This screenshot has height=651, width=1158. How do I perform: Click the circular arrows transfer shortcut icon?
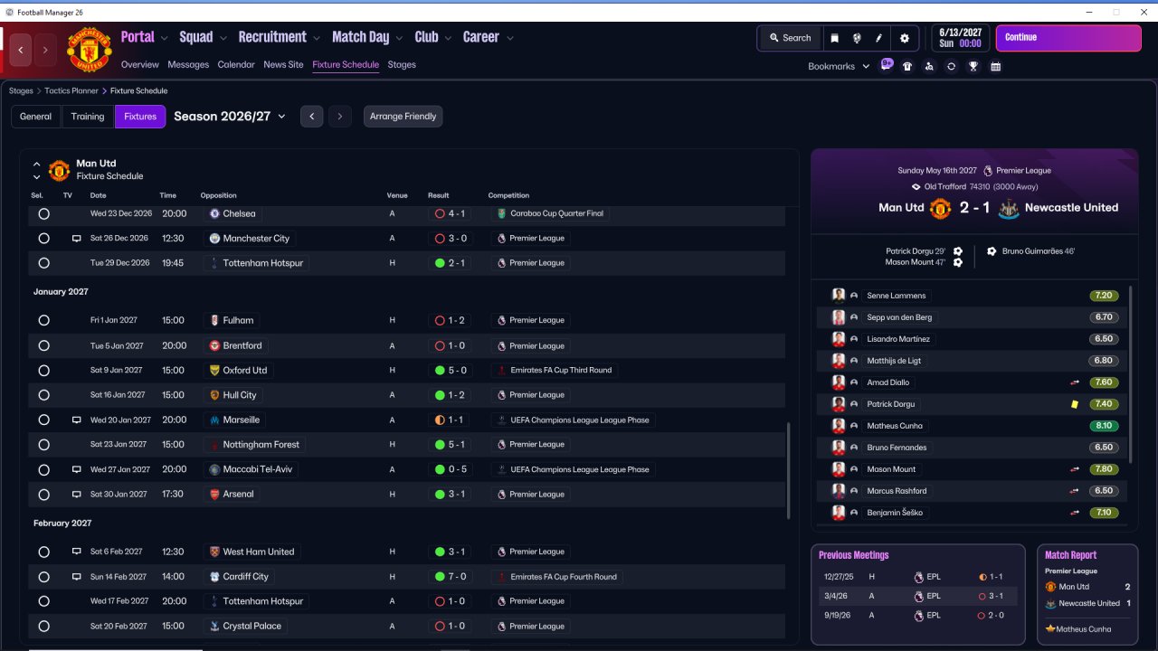[x=951, y=66]
